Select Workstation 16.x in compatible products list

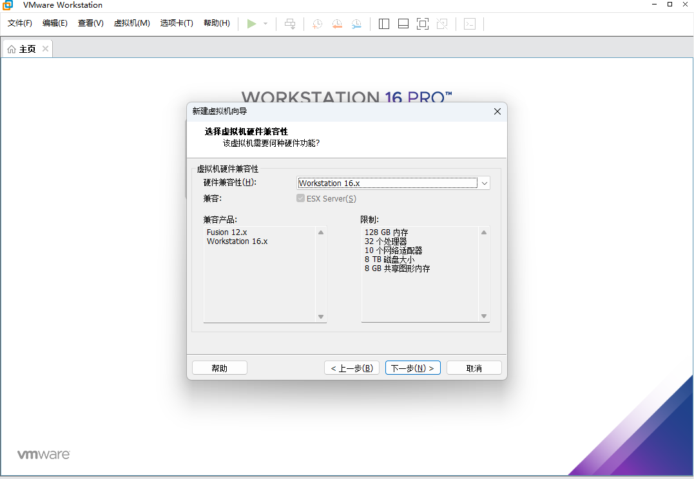(237, 241)
